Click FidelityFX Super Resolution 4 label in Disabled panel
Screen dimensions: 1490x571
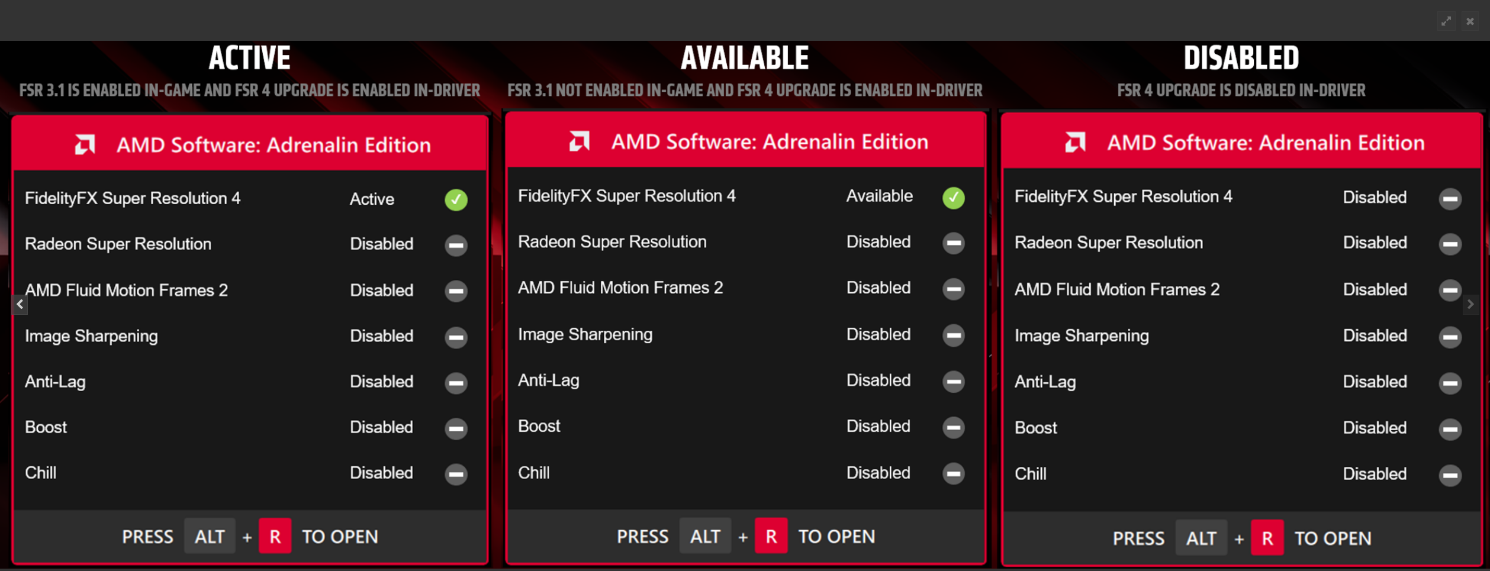click(x=1123, y=196)
